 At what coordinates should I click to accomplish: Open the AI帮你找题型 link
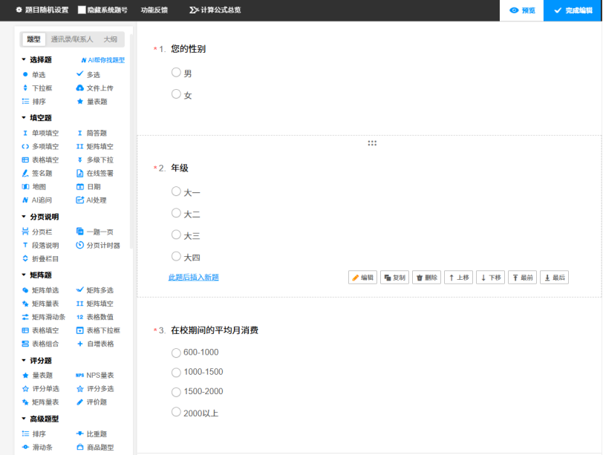pos(102,60)
